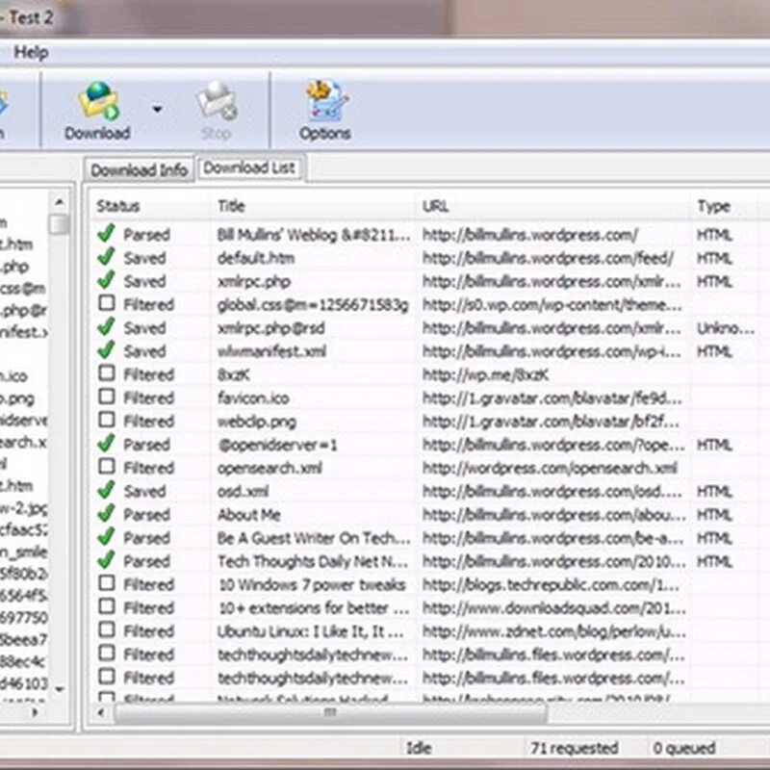Sort by the Status column header
The width and height of the screenshot is (770, 770).
(x=118, y=206)
